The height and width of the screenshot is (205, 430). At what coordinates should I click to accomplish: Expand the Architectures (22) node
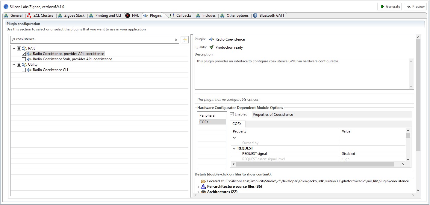(x=198, y=192)
